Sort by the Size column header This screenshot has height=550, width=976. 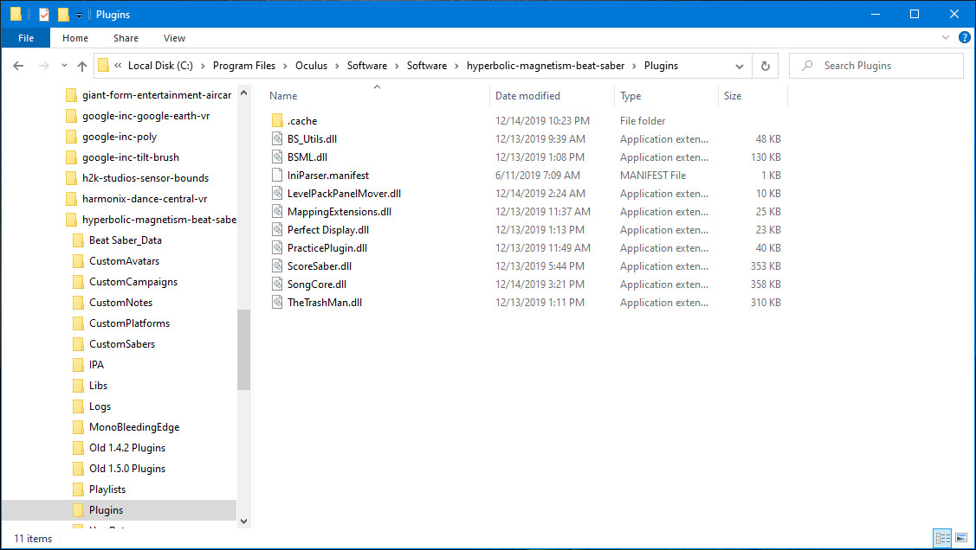coord(733,96)
